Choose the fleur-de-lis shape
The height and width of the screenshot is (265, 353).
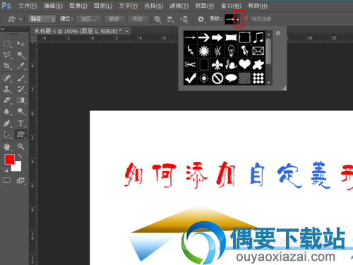[x=217, y=64]
